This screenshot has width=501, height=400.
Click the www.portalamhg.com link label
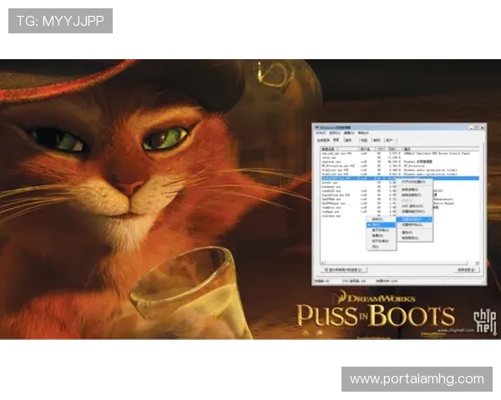coord(417,379)
